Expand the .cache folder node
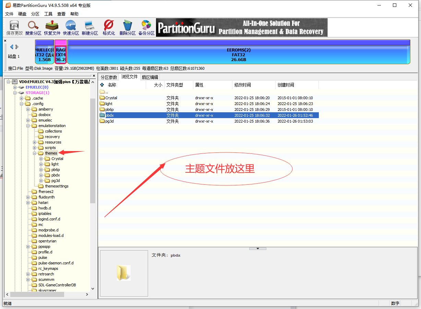 (22, 98)
